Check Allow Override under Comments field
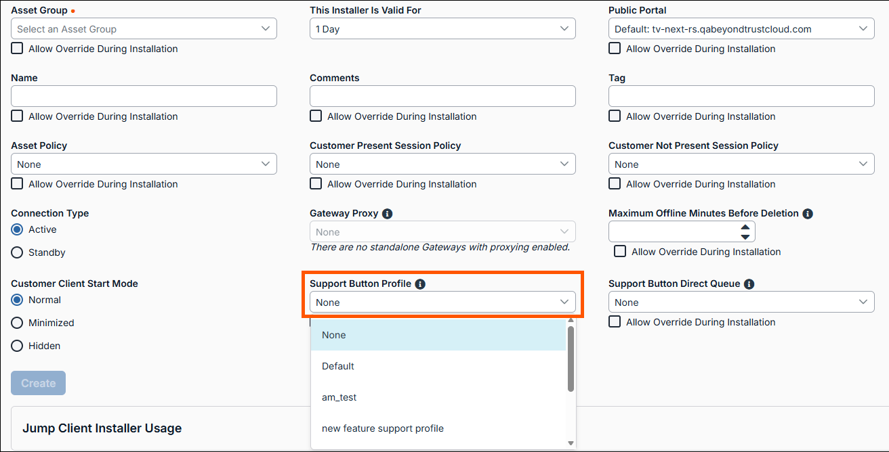This screenshot has height=452, width=889. (316, 116)
